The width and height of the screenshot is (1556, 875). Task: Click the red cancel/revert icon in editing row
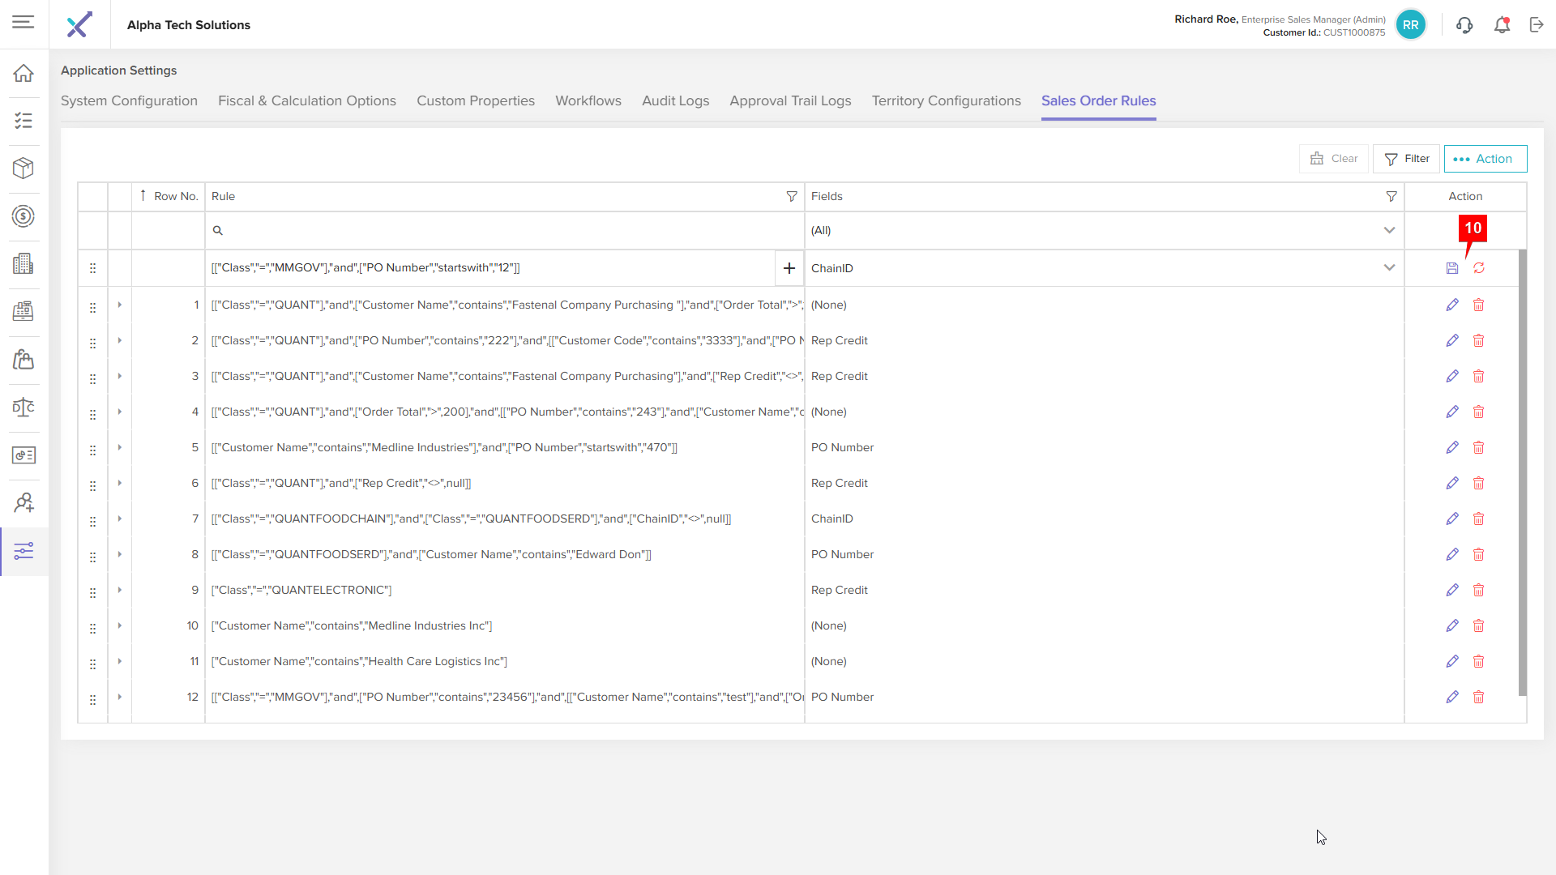point(1479,268)
